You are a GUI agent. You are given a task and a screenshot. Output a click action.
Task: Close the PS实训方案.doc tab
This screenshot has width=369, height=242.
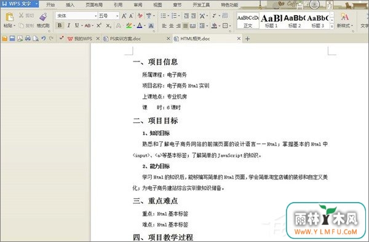[168, 38]
